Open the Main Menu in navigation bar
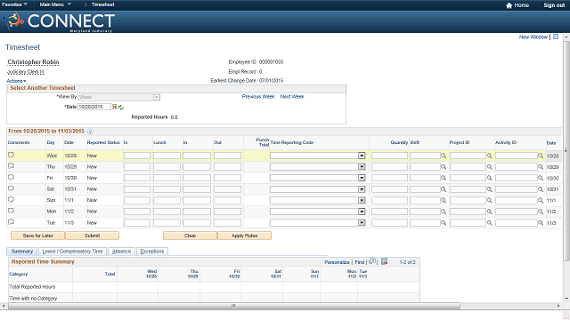This screenshot has height=320, width=570. click(x=55, y=4)
